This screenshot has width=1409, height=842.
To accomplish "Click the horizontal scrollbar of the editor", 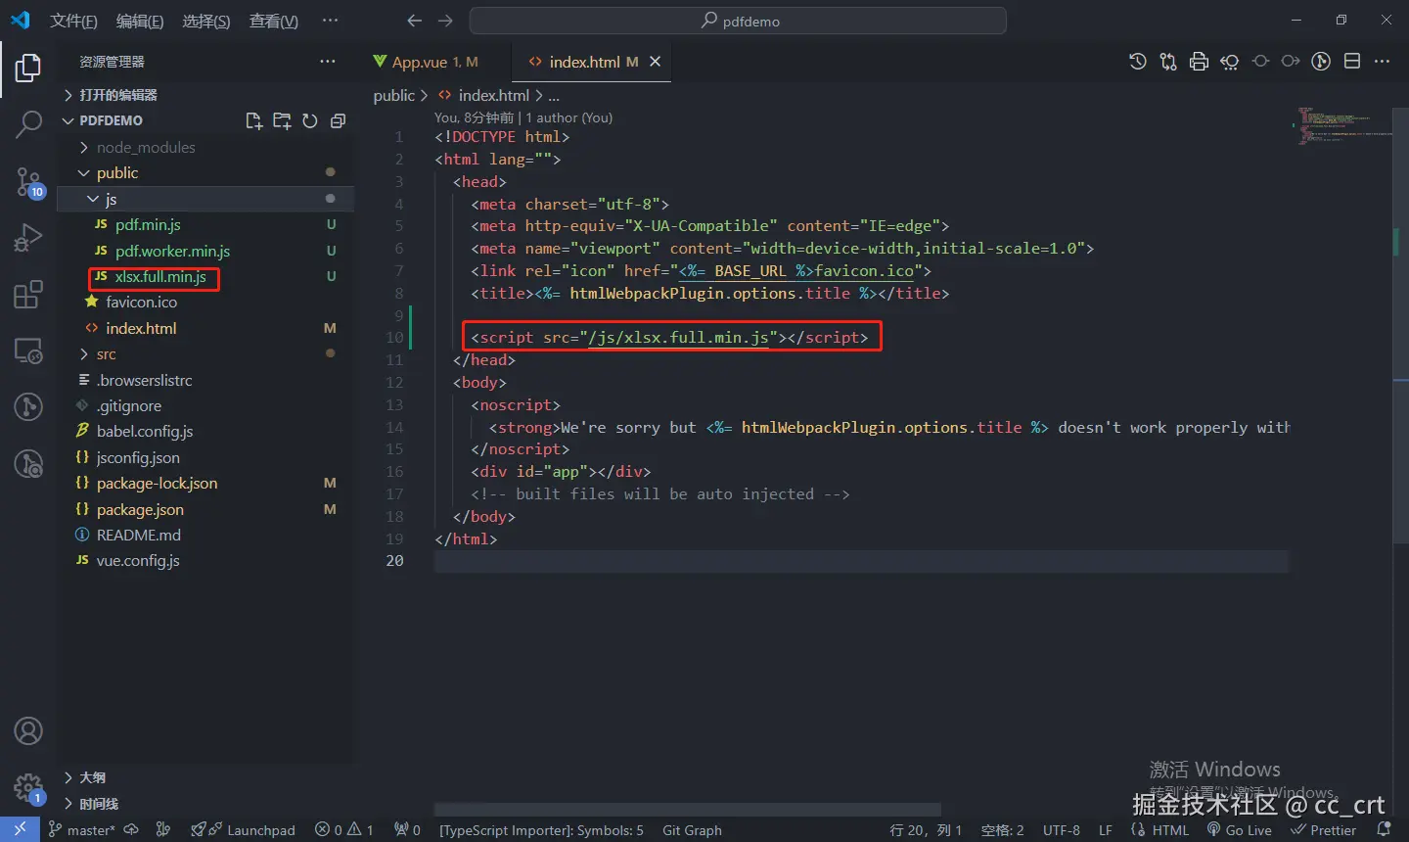I will coord(688,810).
